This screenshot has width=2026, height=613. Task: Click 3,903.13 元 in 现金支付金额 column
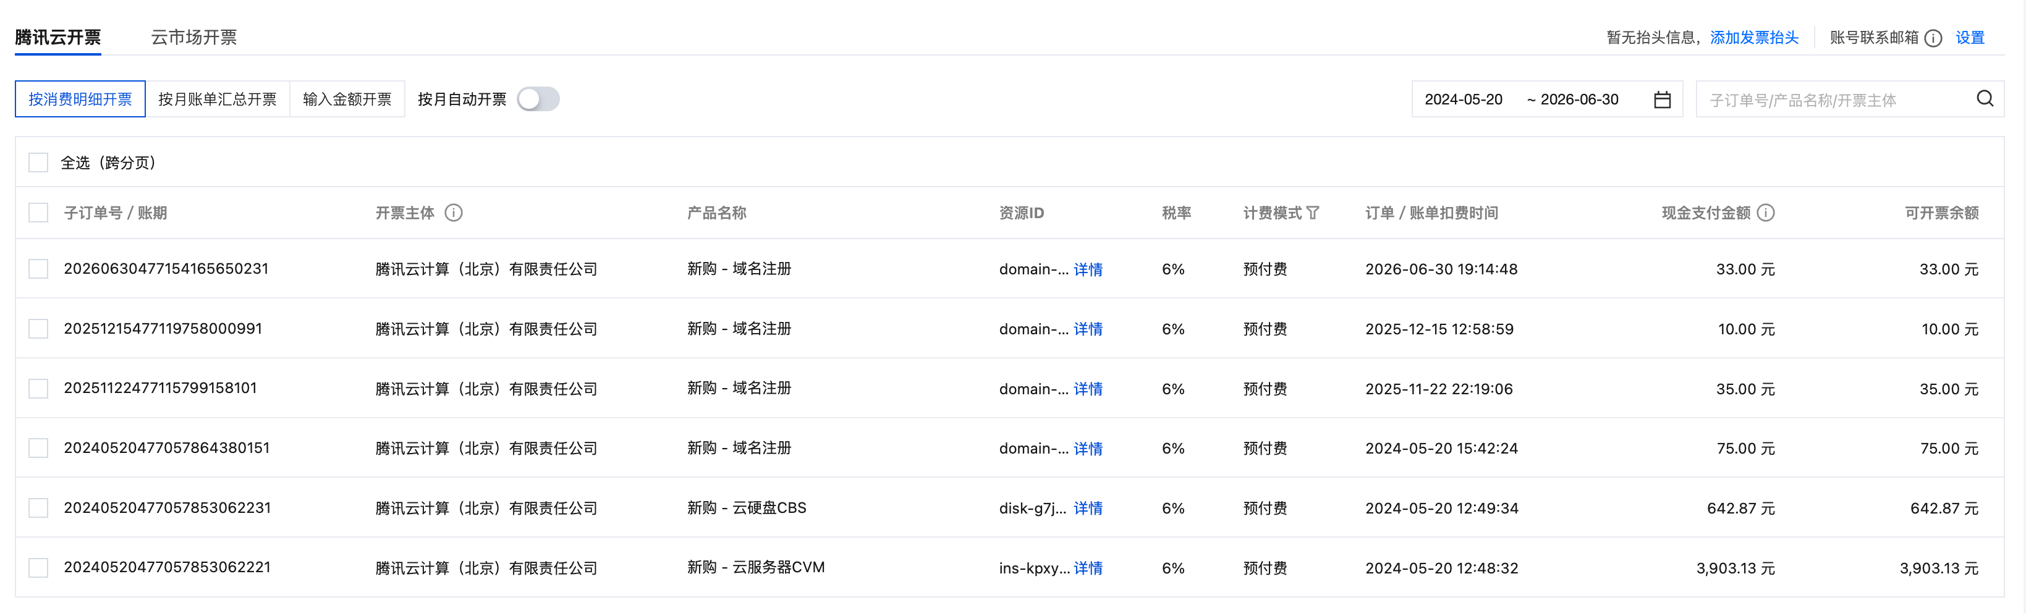click(1735, 569)
